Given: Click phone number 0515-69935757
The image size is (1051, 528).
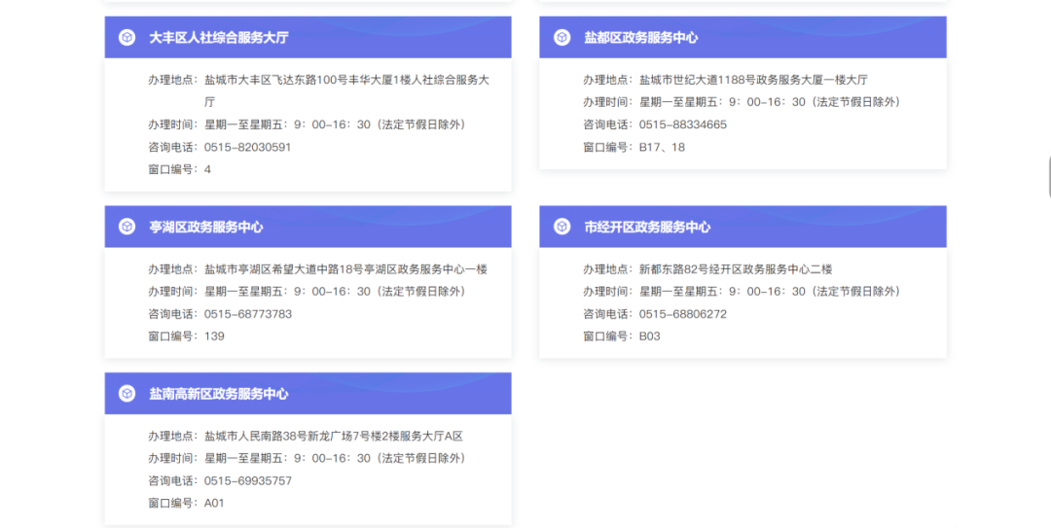Looking at the screenshot, I should pos(248,481).
